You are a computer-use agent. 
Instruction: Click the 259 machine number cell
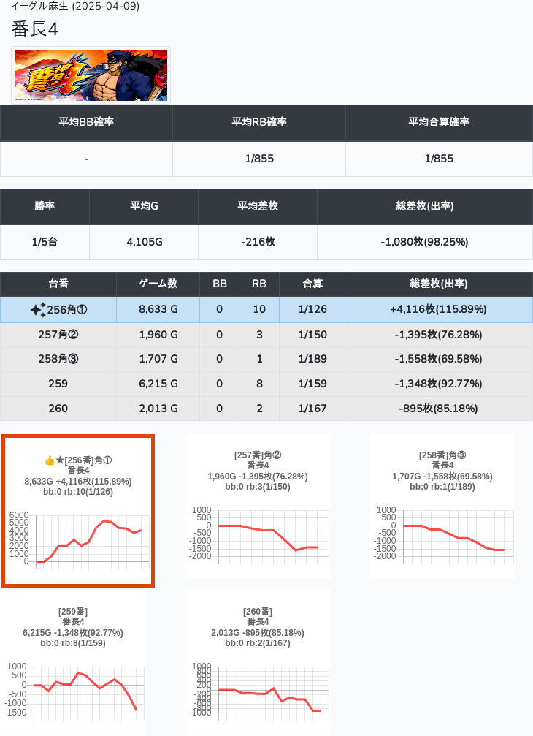point(58,384)
